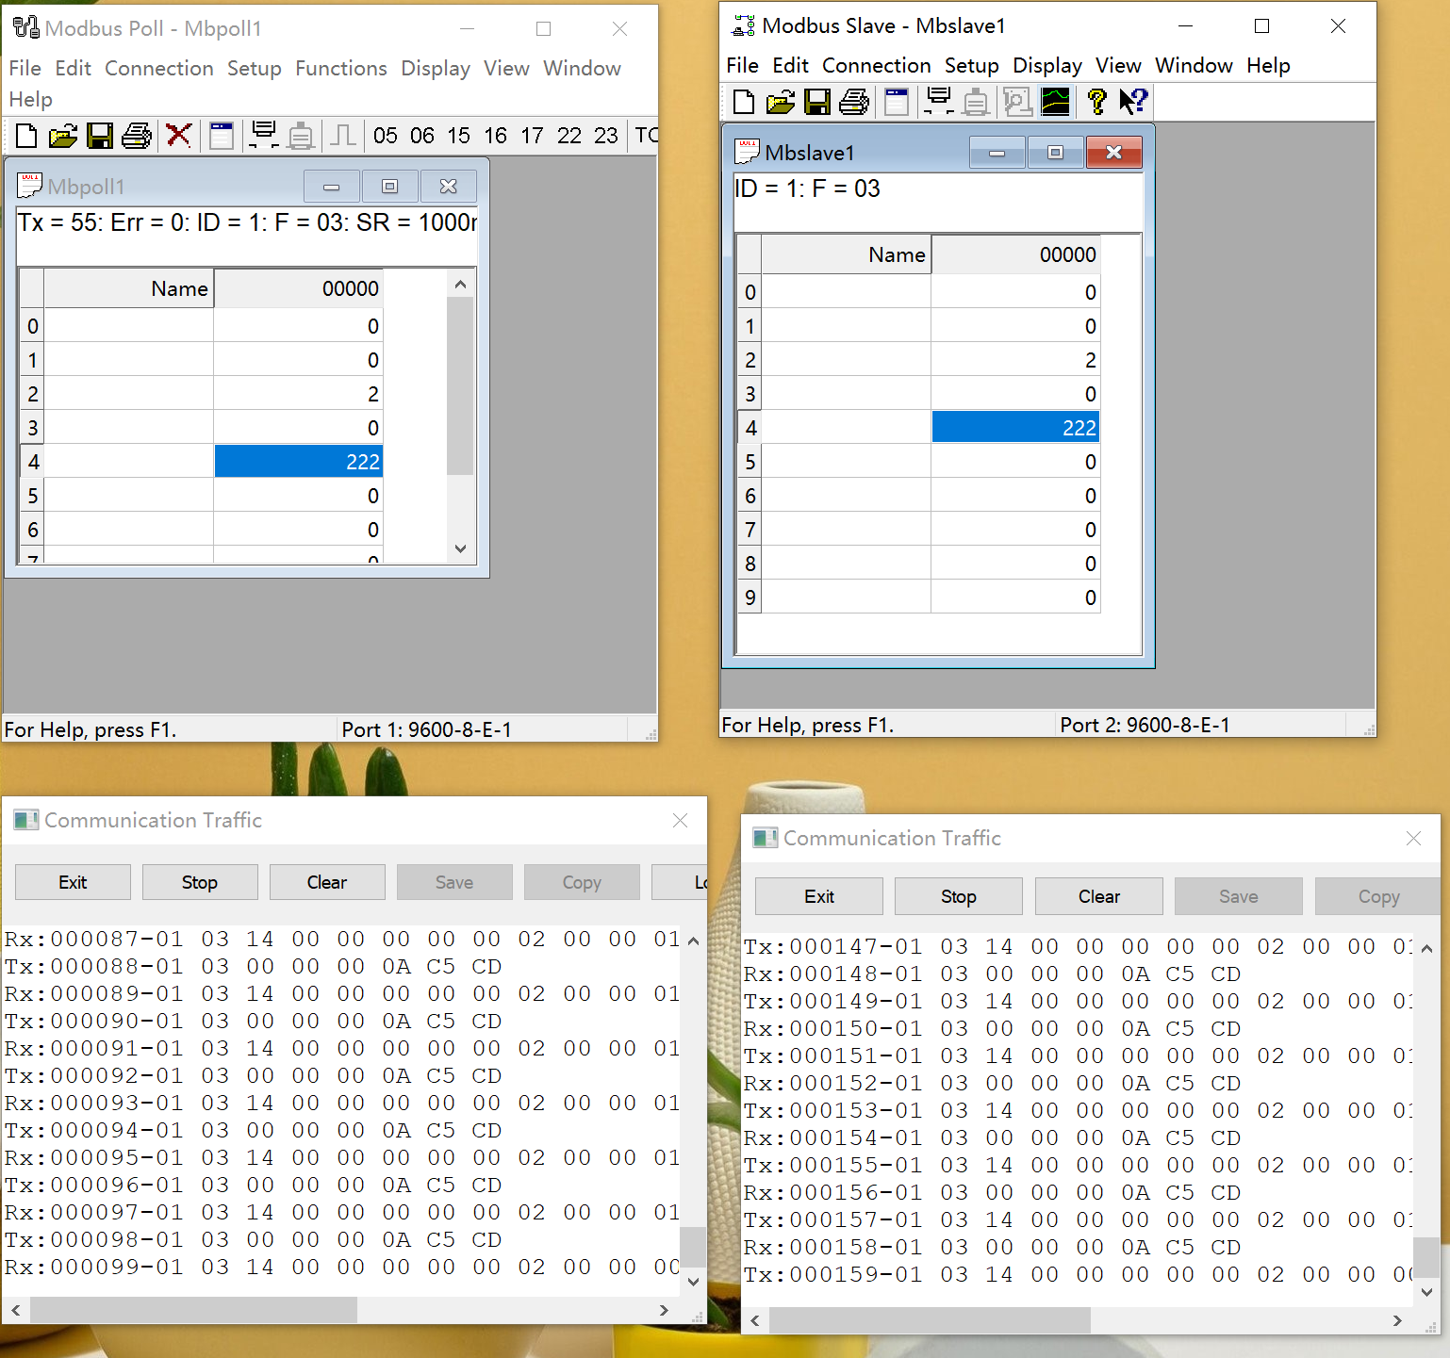Toggle the real-time chart icon in Modbus Slave
This screenshot has width=1450, height=1358.
[x=1055, y=102]
